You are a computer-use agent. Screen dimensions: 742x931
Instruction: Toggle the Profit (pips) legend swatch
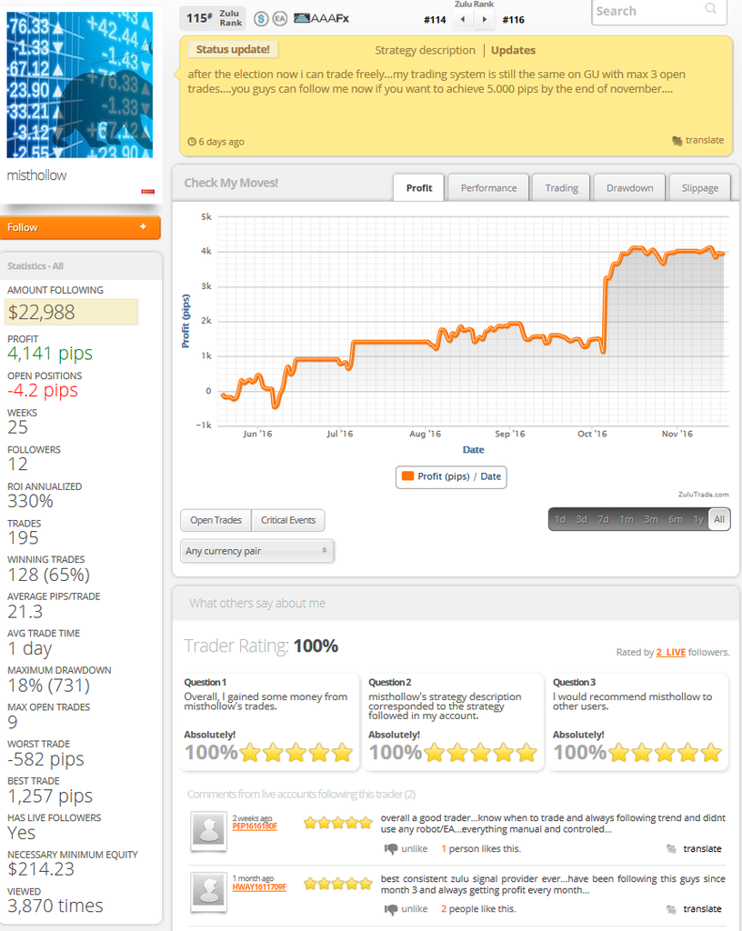pos(407,476)
